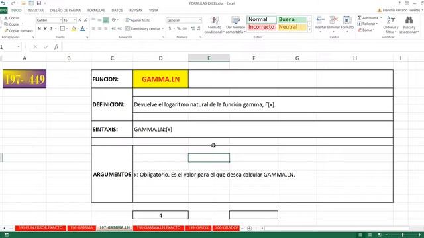Open Calibri font name dropdown
This screenshot has height=238, width=424.
tap(60, 20)
